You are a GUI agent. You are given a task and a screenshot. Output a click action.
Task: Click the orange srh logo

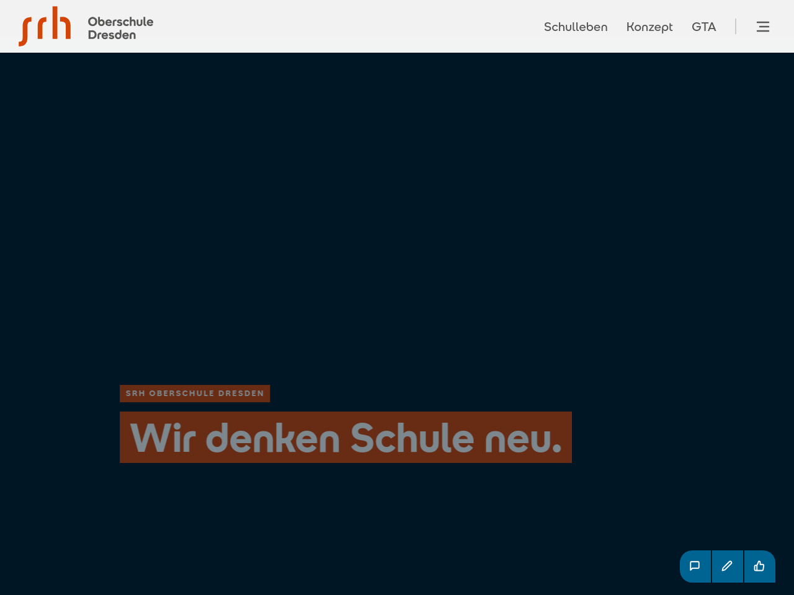click(x=45, y=27)
